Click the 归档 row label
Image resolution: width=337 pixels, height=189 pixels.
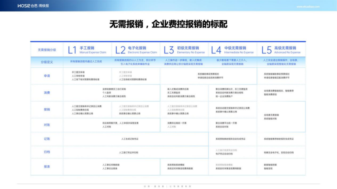click(47, 152)
